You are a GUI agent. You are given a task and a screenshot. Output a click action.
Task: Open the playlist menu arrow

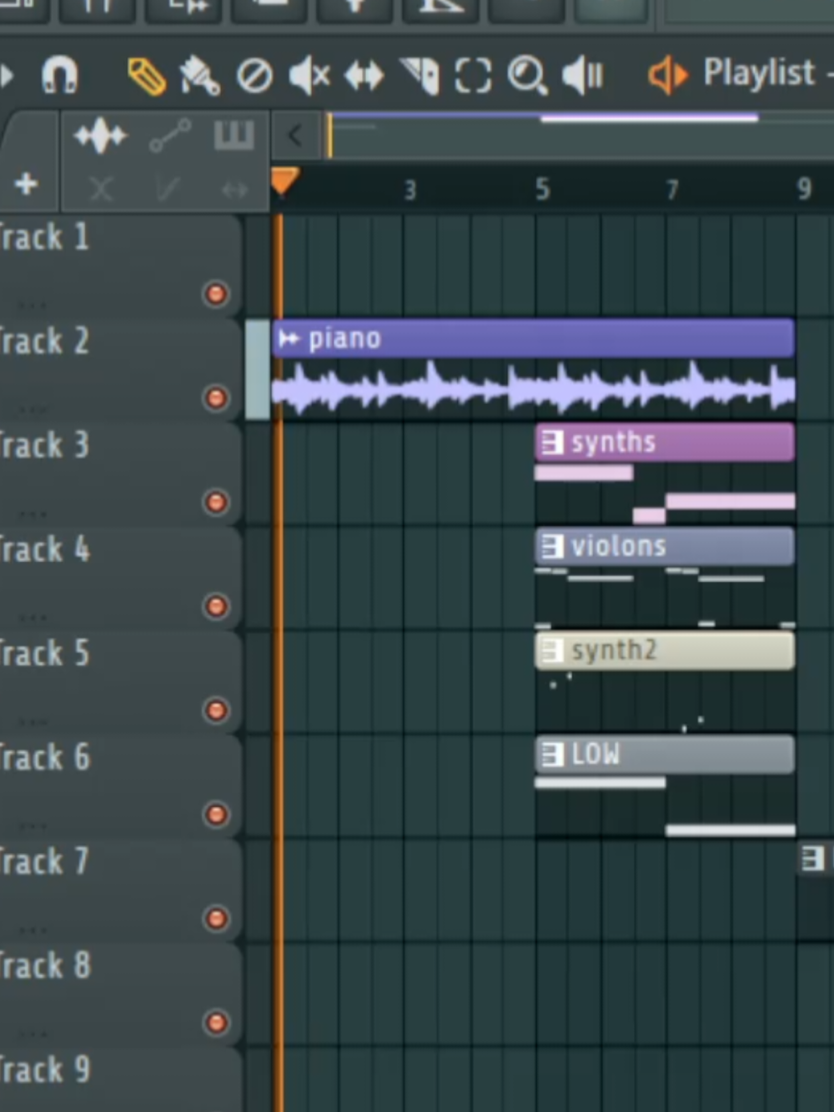pos(7,75)
